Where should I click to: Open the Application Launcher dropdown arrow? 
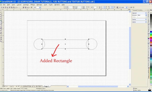pyautogui.click(x=30, y=7)
